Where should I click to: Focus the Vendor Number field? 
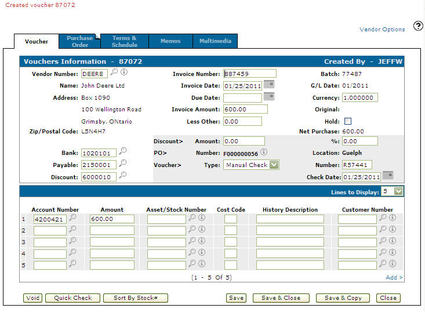[95, 74]
